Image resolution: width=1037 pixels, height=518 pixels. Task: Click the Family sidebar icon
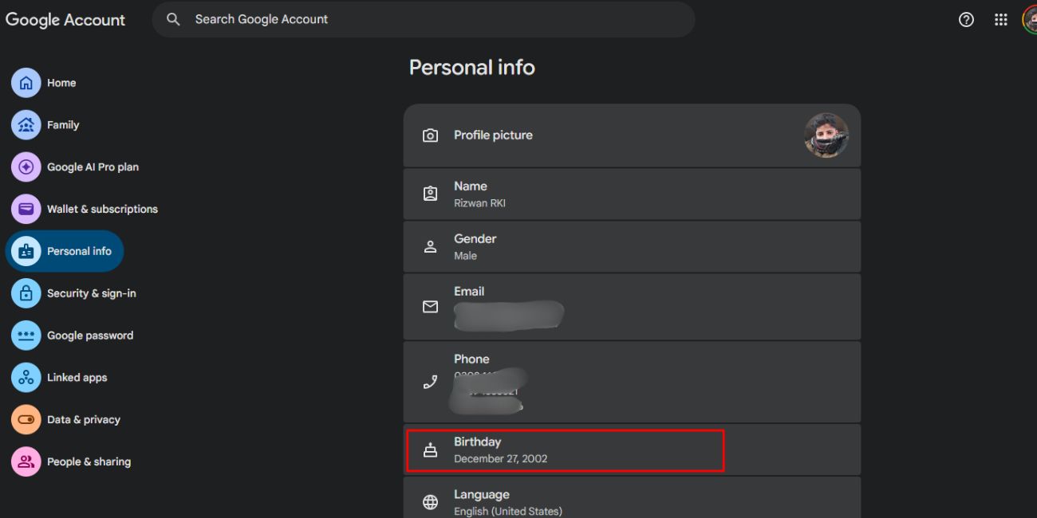[26, 125]
